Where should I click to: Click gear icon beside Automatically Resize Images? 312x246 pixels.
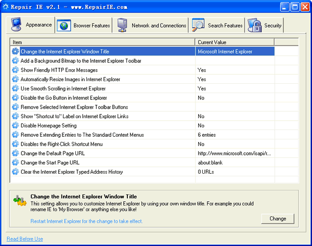15,79
